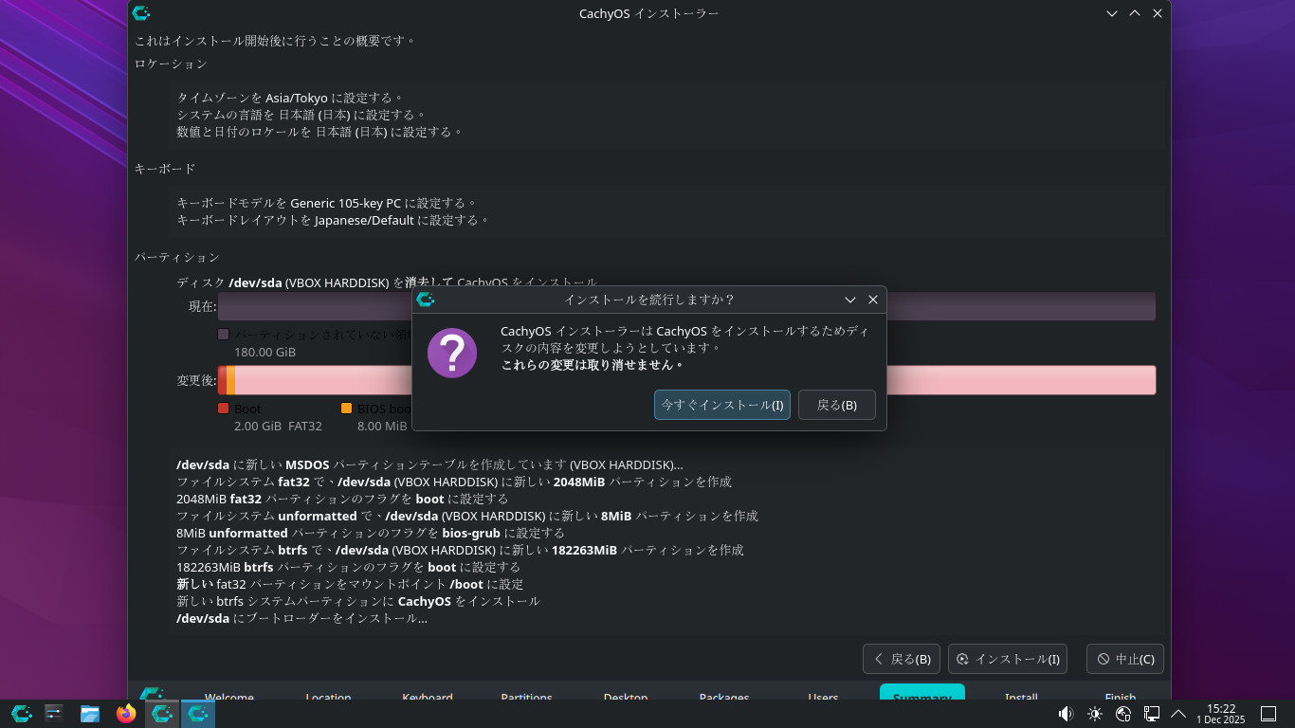
Task: Click the red Boot legend swatch
Action: coord(224,409)
